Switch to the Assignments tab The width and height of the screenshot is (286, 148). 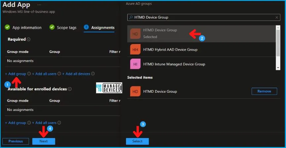pyautogui.click(x=103, y=27)
